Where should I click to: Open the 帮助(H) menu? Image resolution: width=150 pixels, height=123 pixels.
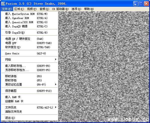(x=89, y=9)
